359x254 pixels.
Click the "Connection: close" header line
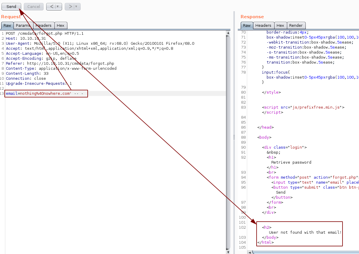tap(26, 79)
